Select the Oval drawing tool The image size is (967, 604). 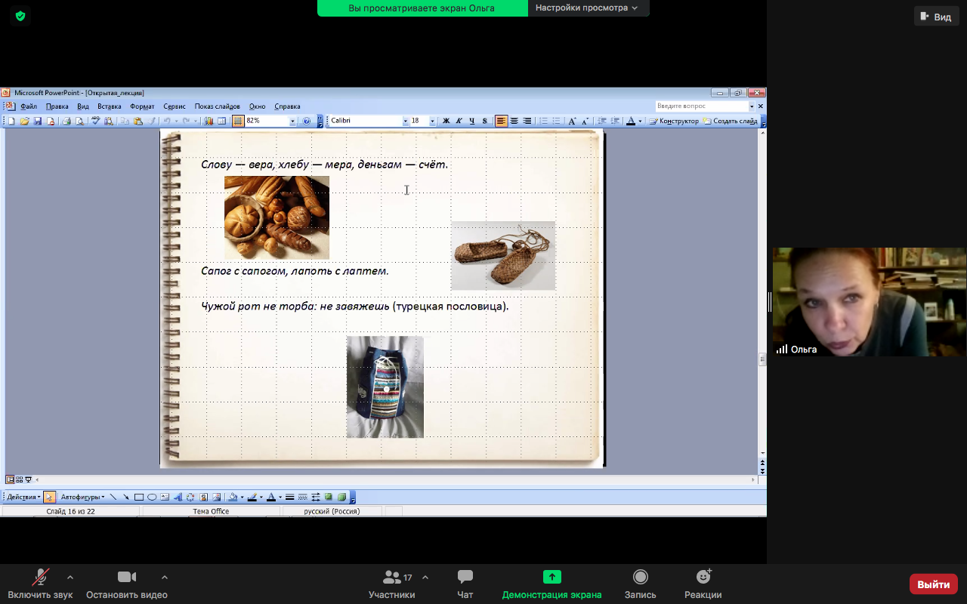click(152, 497)
